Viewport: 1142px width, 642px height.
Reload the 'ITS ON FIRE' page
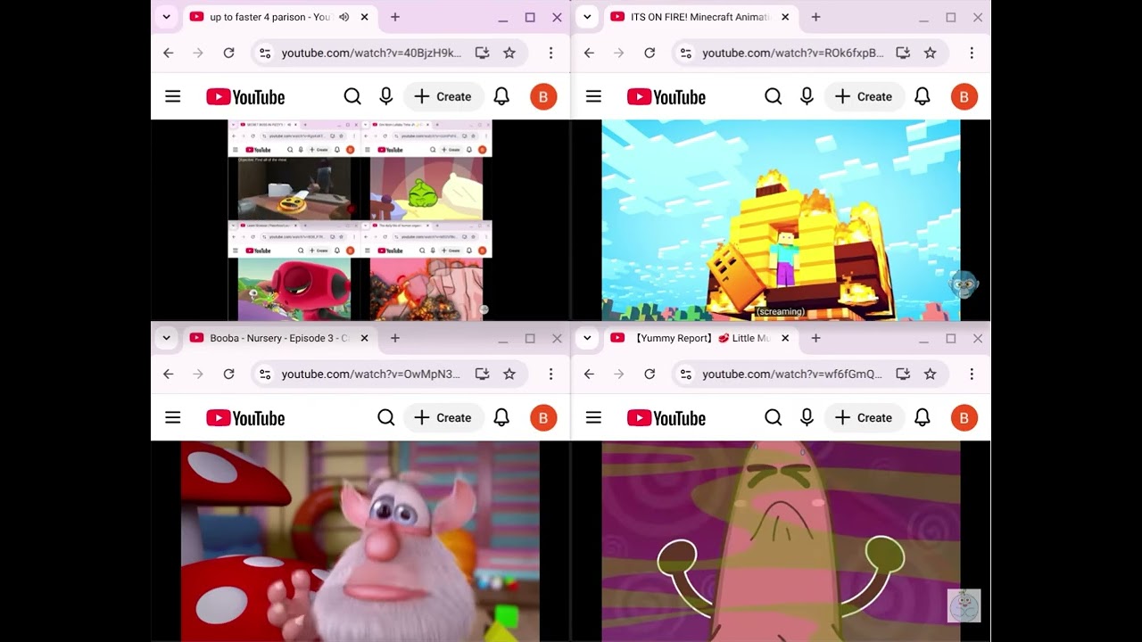click(x=650, y=53)
